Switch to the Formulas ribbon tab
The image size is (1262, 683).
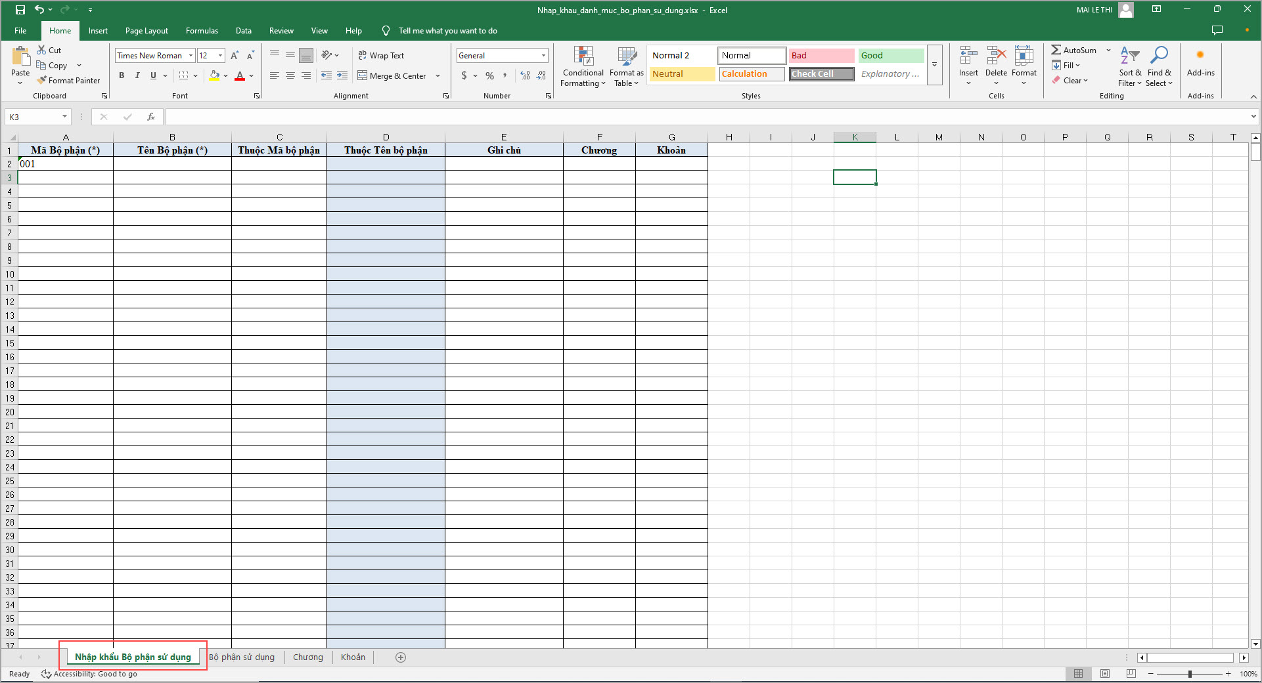click(x=202, y=31)
